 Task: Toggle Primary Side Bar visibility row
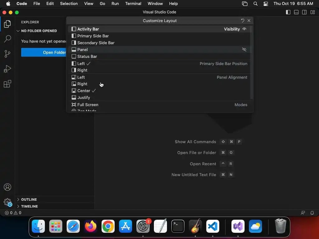click(160, 36)
